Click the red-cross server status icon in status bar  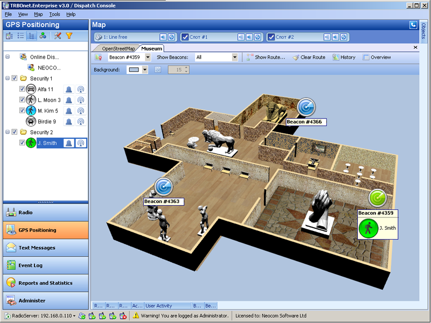123,316
